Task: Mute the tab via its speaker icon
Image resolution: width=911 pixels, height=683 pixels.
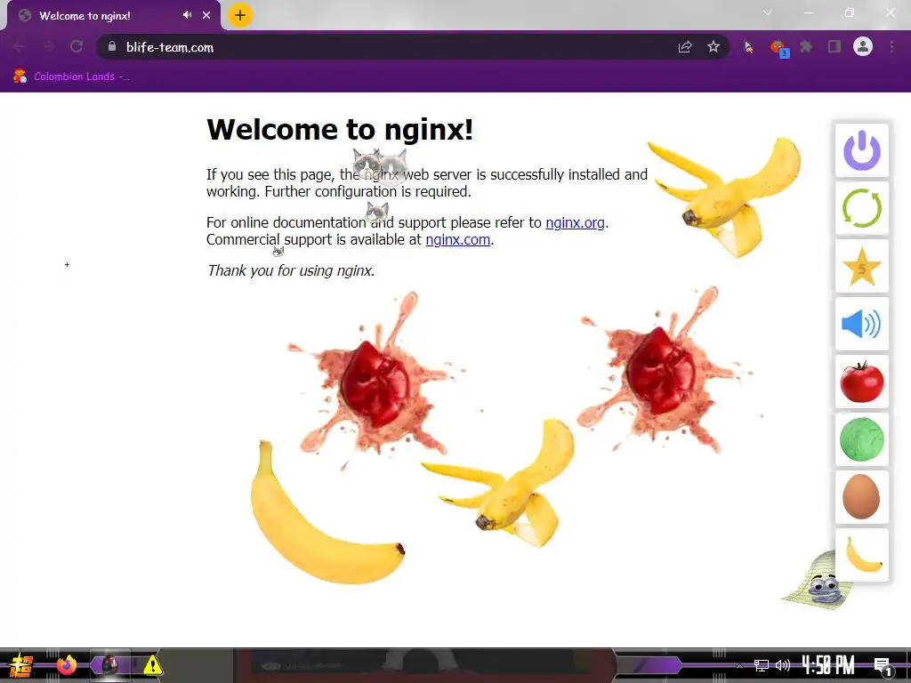Action: (187, 15)
